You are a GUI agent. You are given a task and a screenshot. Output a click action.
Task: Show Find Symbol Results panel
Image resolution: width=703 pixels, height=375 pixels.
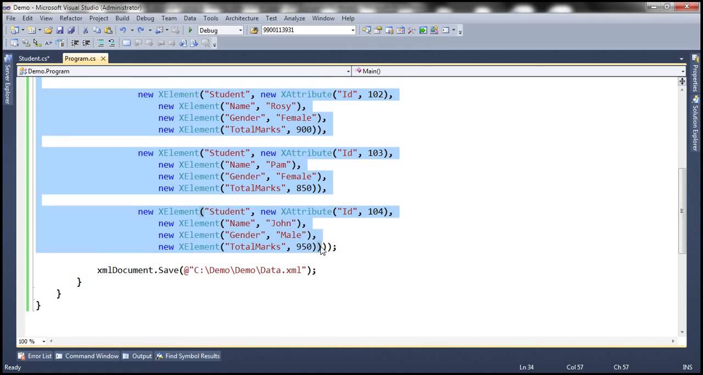187,356
